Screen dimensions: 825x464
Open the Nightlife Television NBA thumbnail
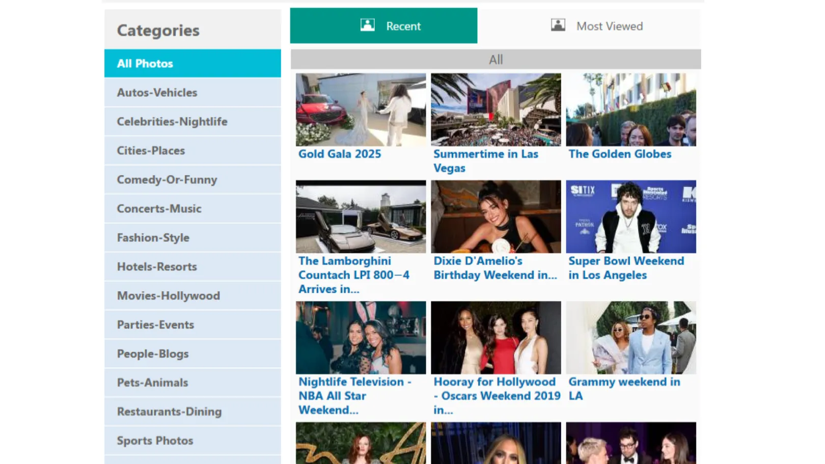[361, 338]
